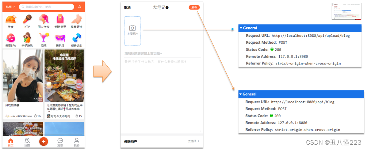367x149 pixels.
Task: Collapse the General section for upload/blog request
Action: click(x=241, y=28)
